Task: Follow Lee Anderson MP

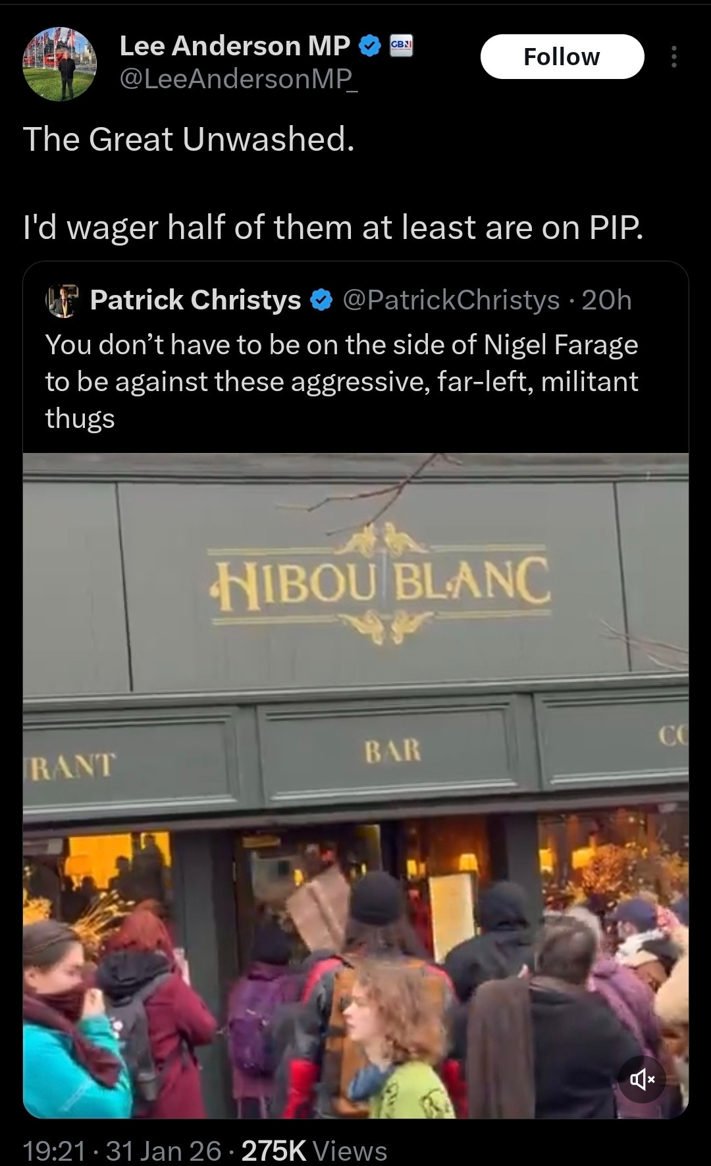Action: tap(562, 57)
